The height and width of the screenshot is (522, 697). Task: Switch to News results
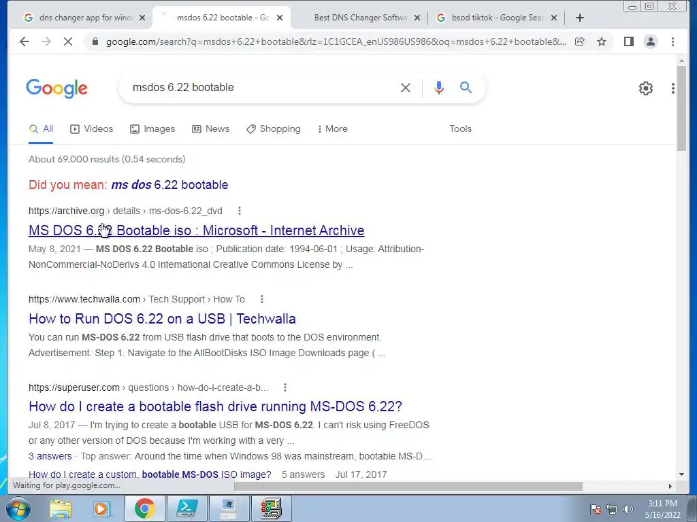[x=211, y=128]
